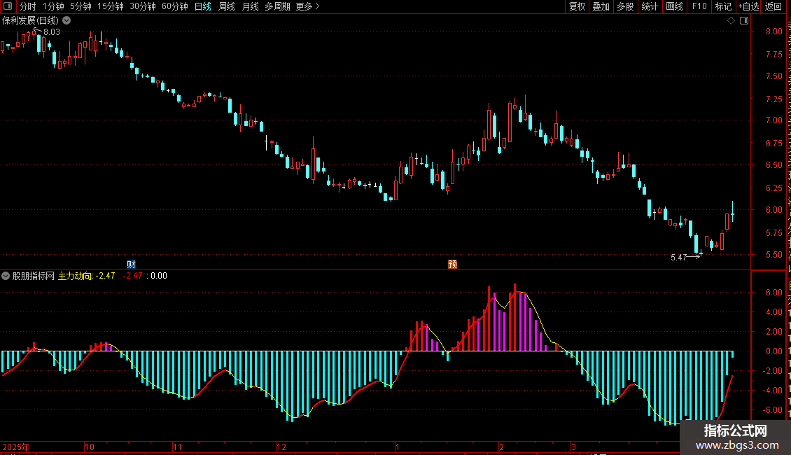The width and height of the screenshot is (791, 455).
Task: Click the 12 month marker on time axis
Action: point(281,447)
